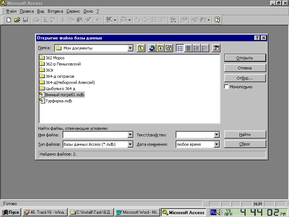This screenshot has height=217, width=289.
Task: Click the Analyze toolbar icon
Action: (124, 20)
